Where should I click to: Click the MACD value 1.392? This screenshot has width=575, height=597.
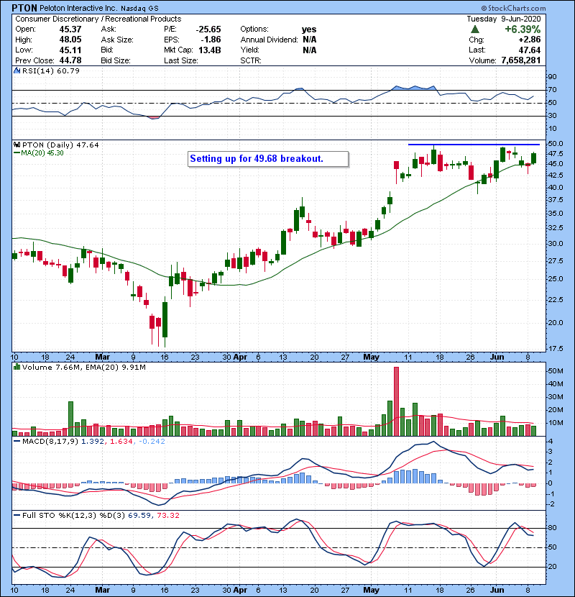[x=93, y=441]
